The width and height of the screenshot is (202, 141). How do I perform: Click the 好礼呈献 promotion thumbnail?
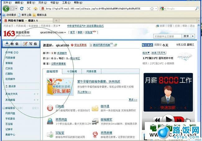[60, 87]
